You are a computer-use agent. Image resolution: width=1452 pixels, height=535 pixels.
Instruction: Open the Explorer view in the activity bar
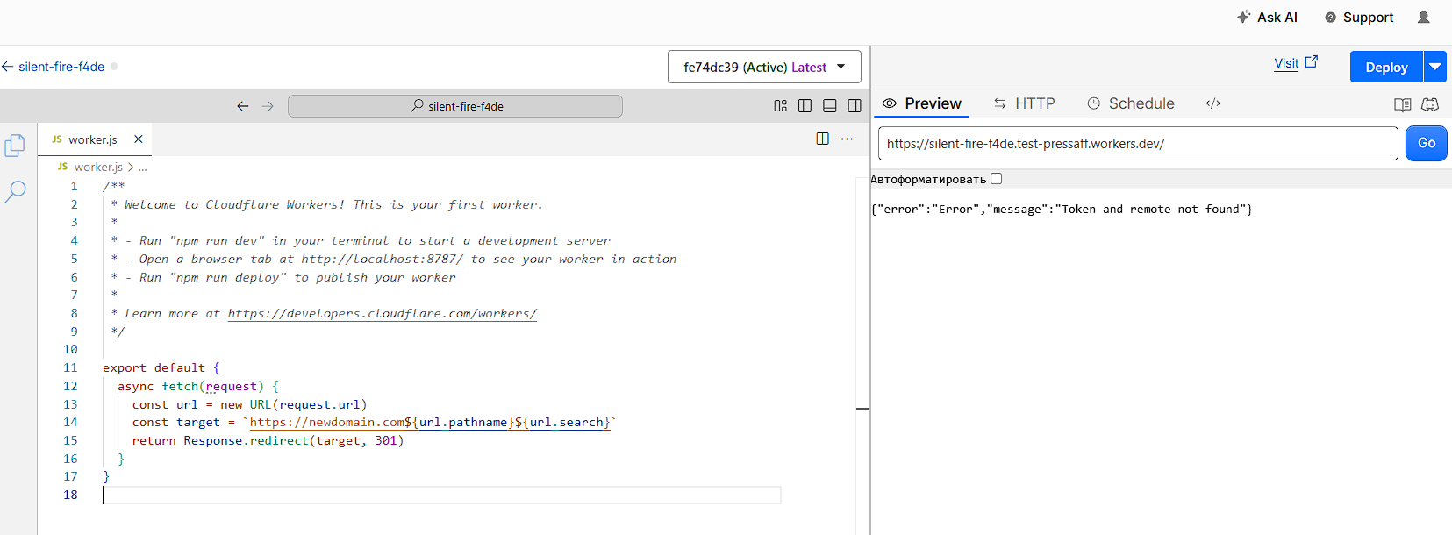pyautogui.click(x=15, y=146)
